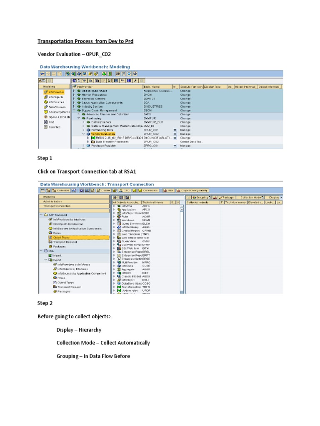Click the CTO toolbar button
The image size is (320, 426).
tap(124, 191)
